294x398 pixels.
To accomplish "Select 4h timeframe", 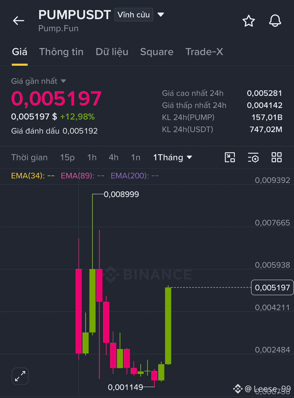I will [x=114, y=157].
